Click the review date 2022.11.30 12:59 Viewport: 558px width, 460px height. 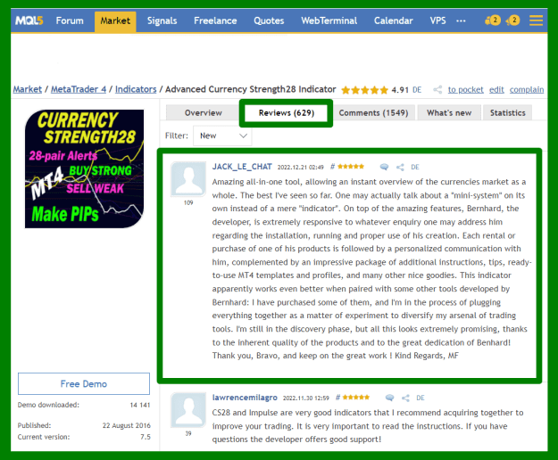pos(305,398)
